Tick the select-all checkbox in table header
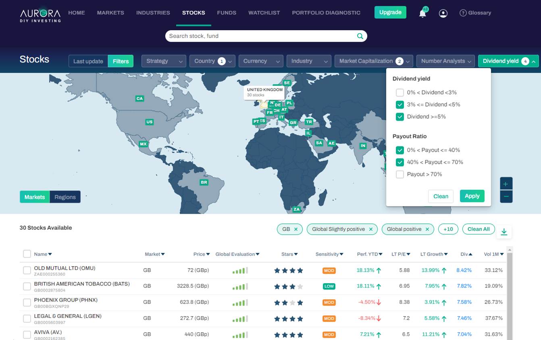This screenshot has width=541, height=340. pos(27,254)
